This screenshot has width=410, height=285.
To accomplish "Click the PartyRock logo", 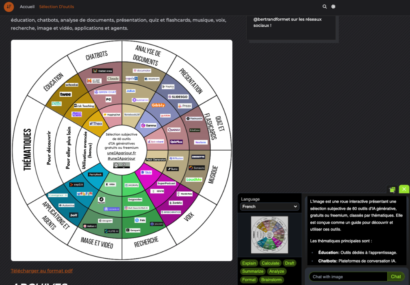I will 95,175.
